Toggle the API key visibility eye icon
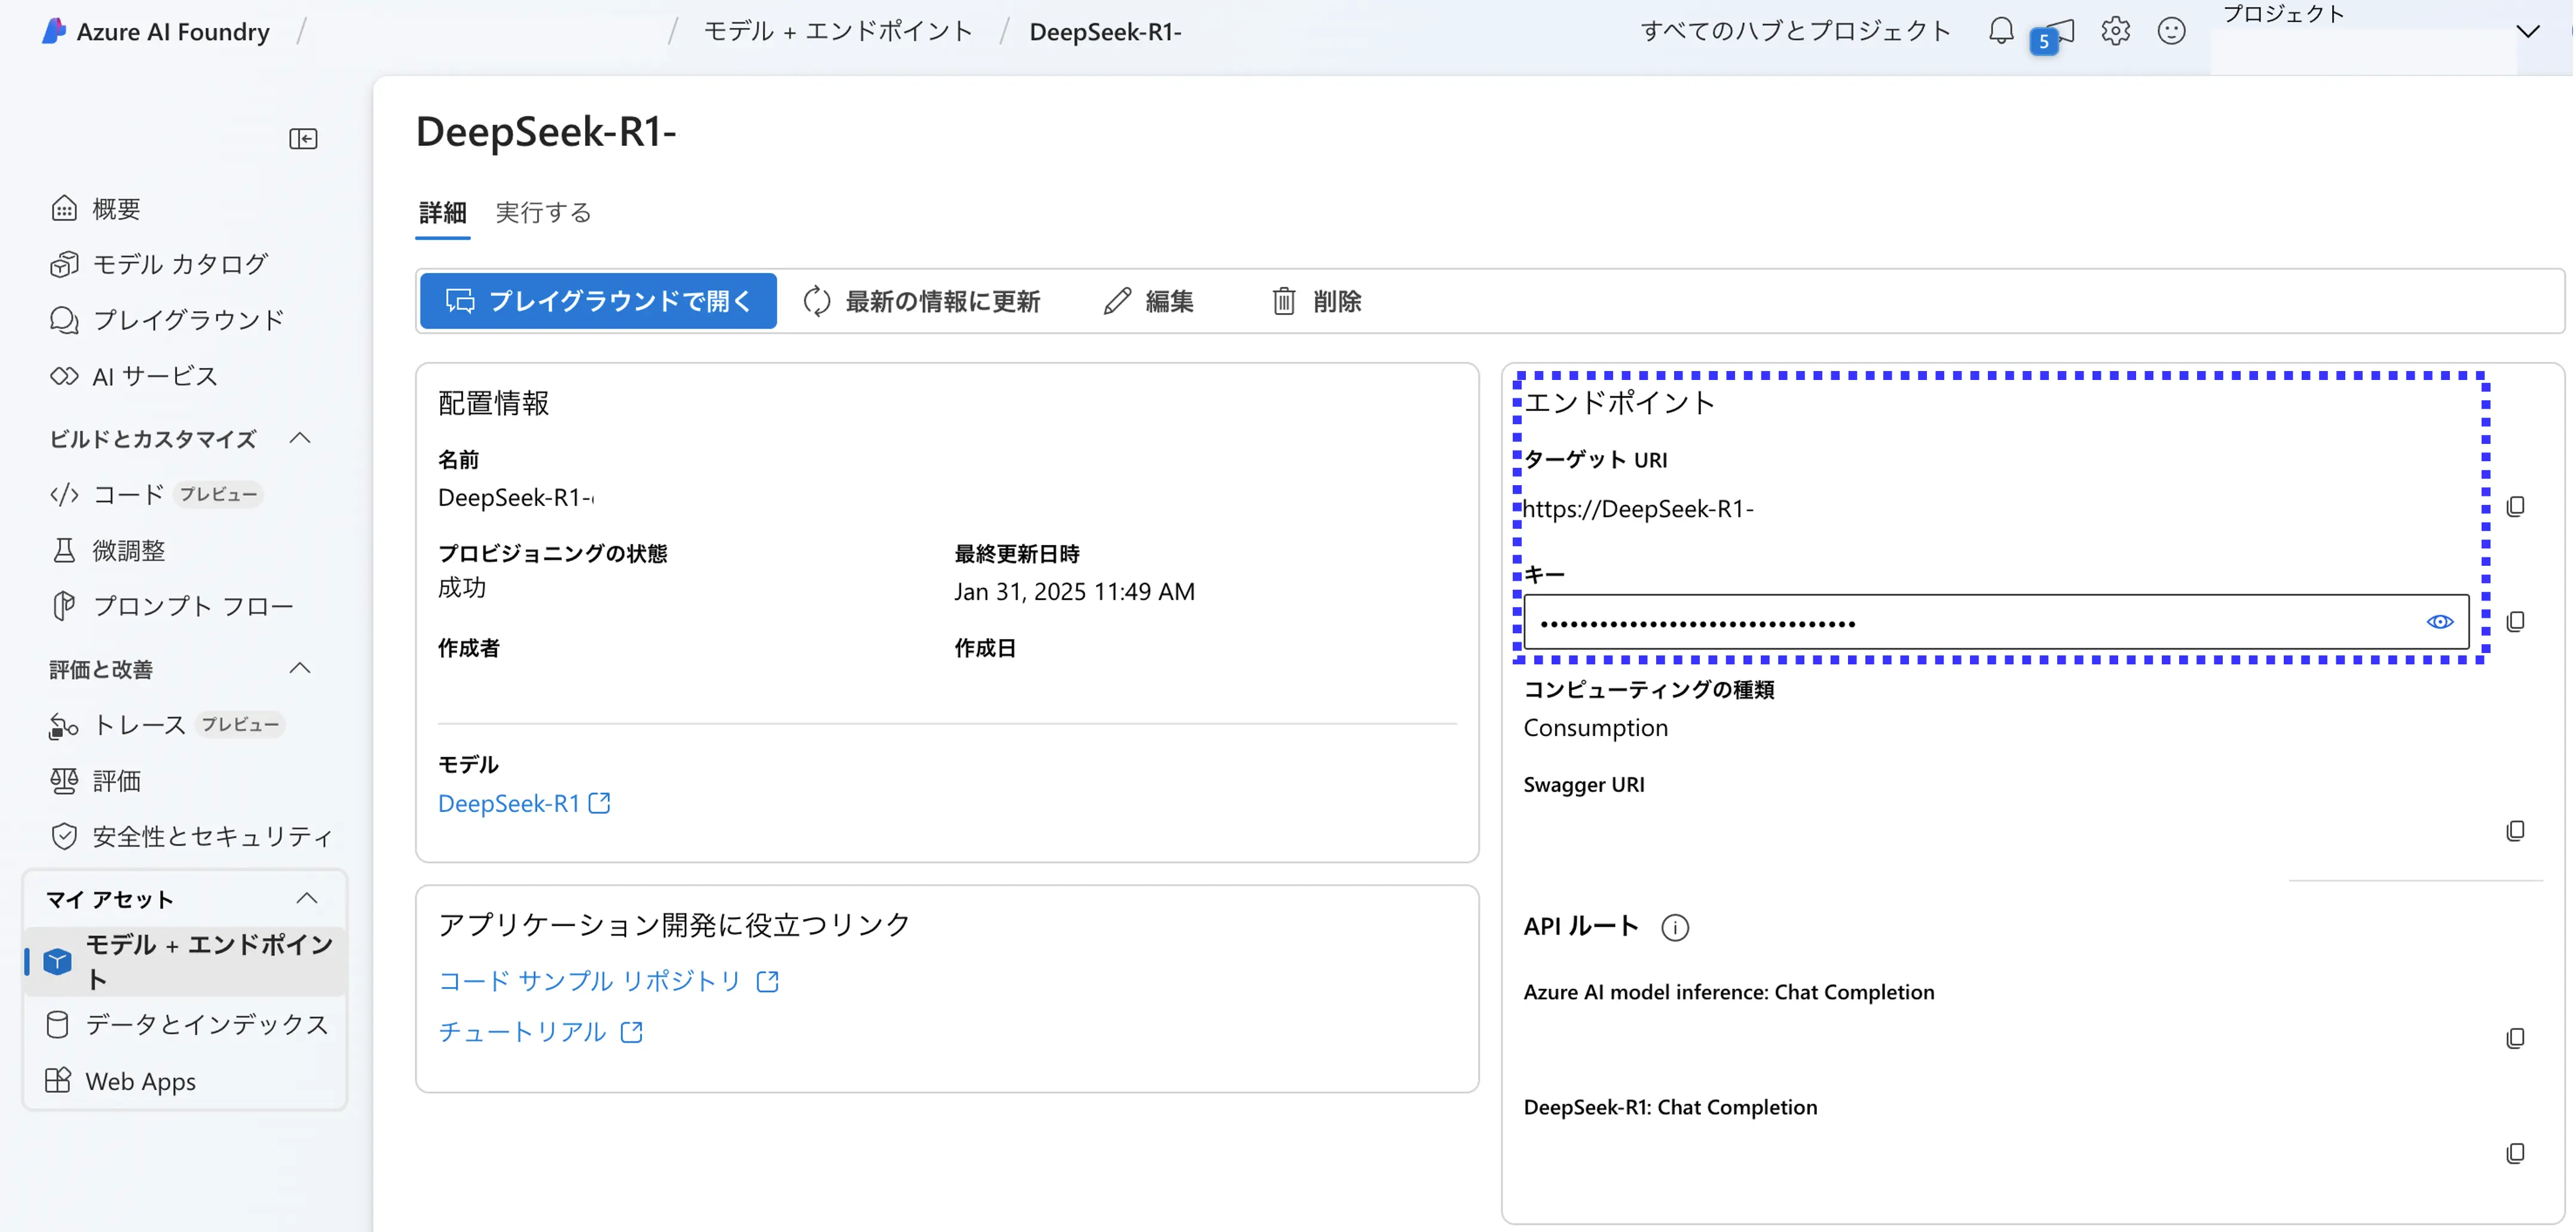Screen dimensions: 2576x1232 2438,621
